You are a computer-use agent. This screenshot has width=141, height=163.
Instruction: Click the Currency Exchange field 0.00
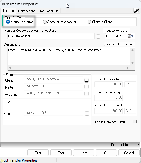(108, 98)
